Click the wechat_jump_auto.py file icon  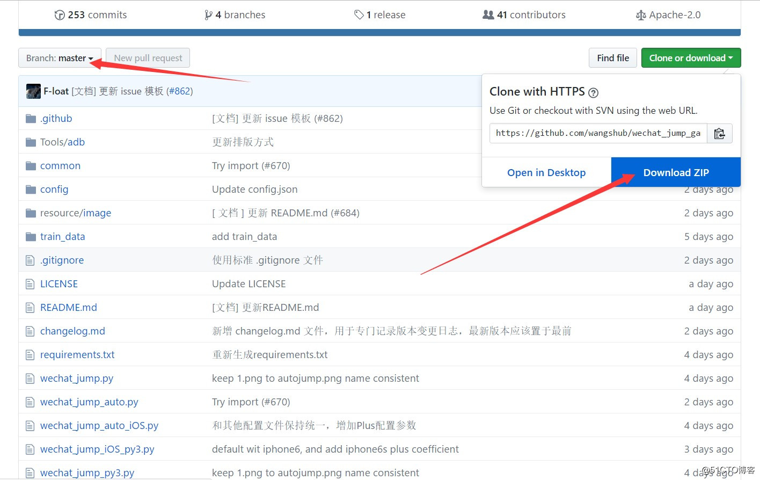[30, 402]
